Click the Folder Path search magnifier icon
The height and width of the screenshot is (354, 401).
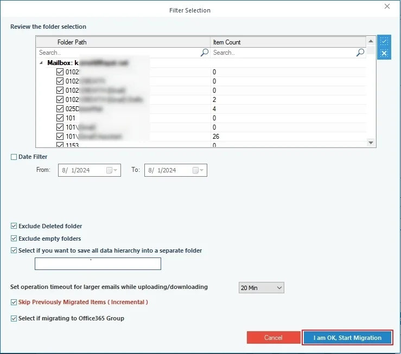pos(205,53)
